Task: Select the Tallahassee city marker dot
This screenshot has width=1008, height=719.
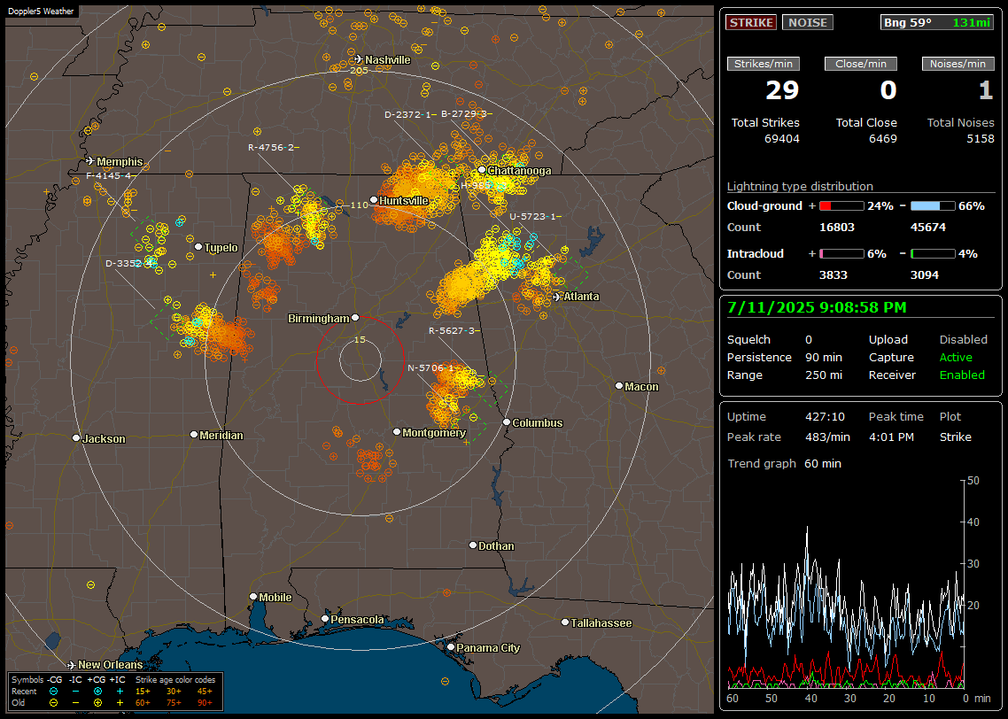Action: tap(565, 622)
